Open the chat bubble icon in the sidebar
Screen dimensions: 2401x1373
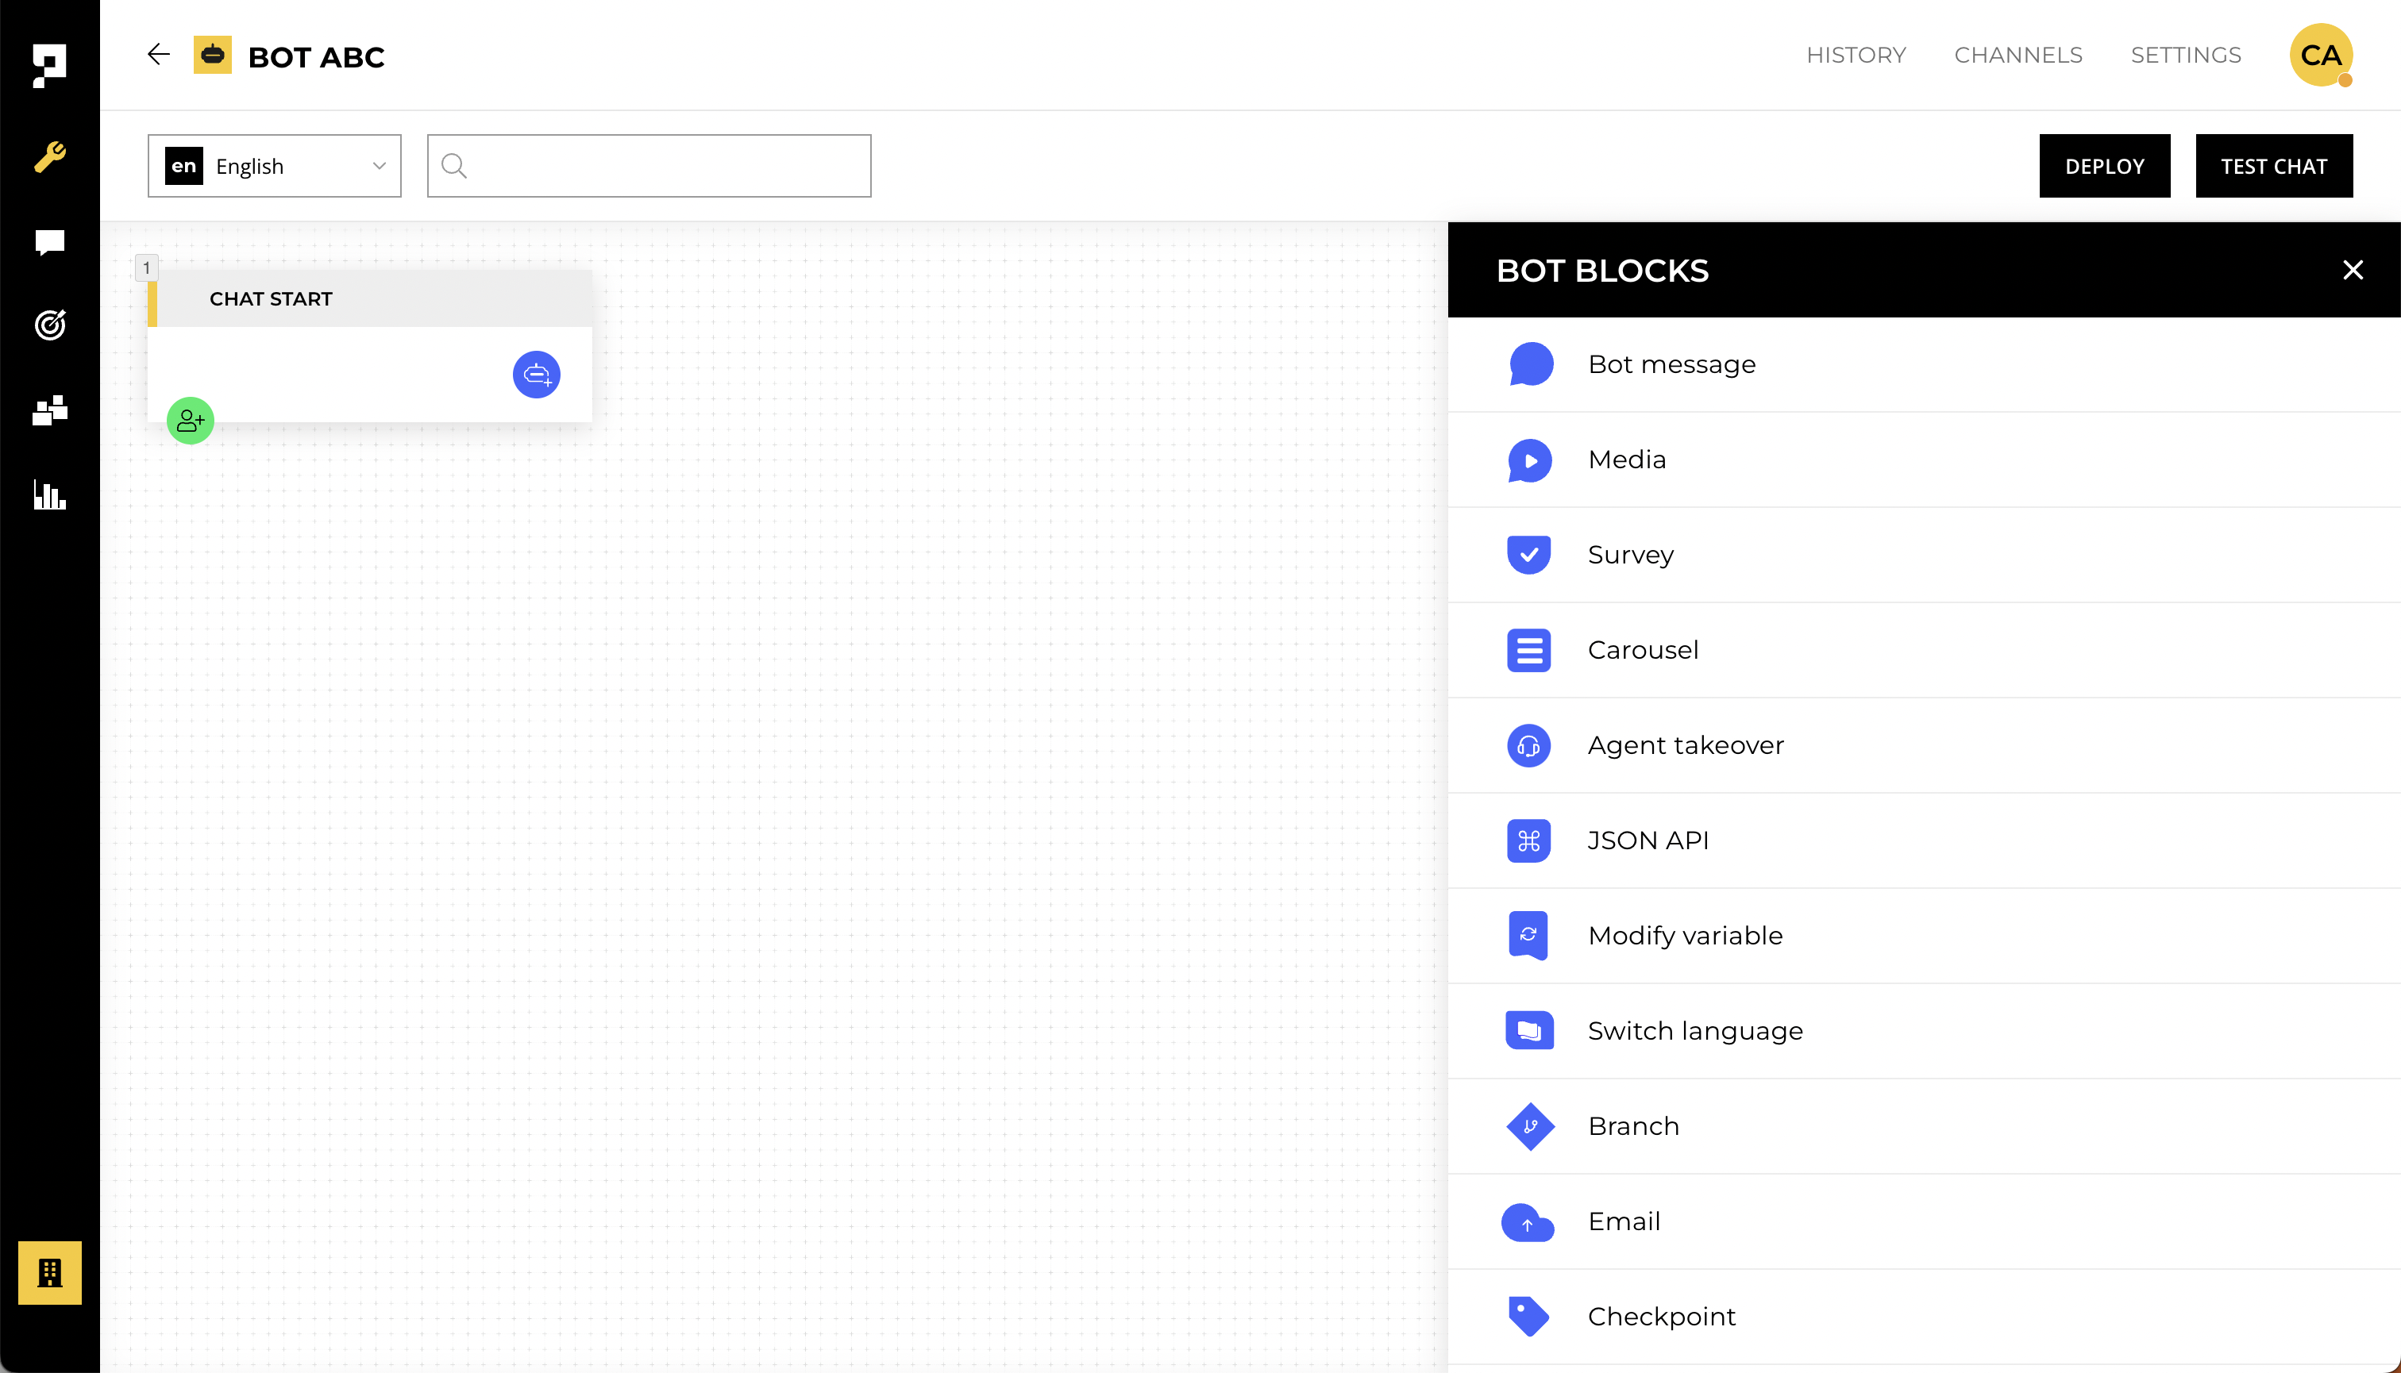click(x=49, y=242)
